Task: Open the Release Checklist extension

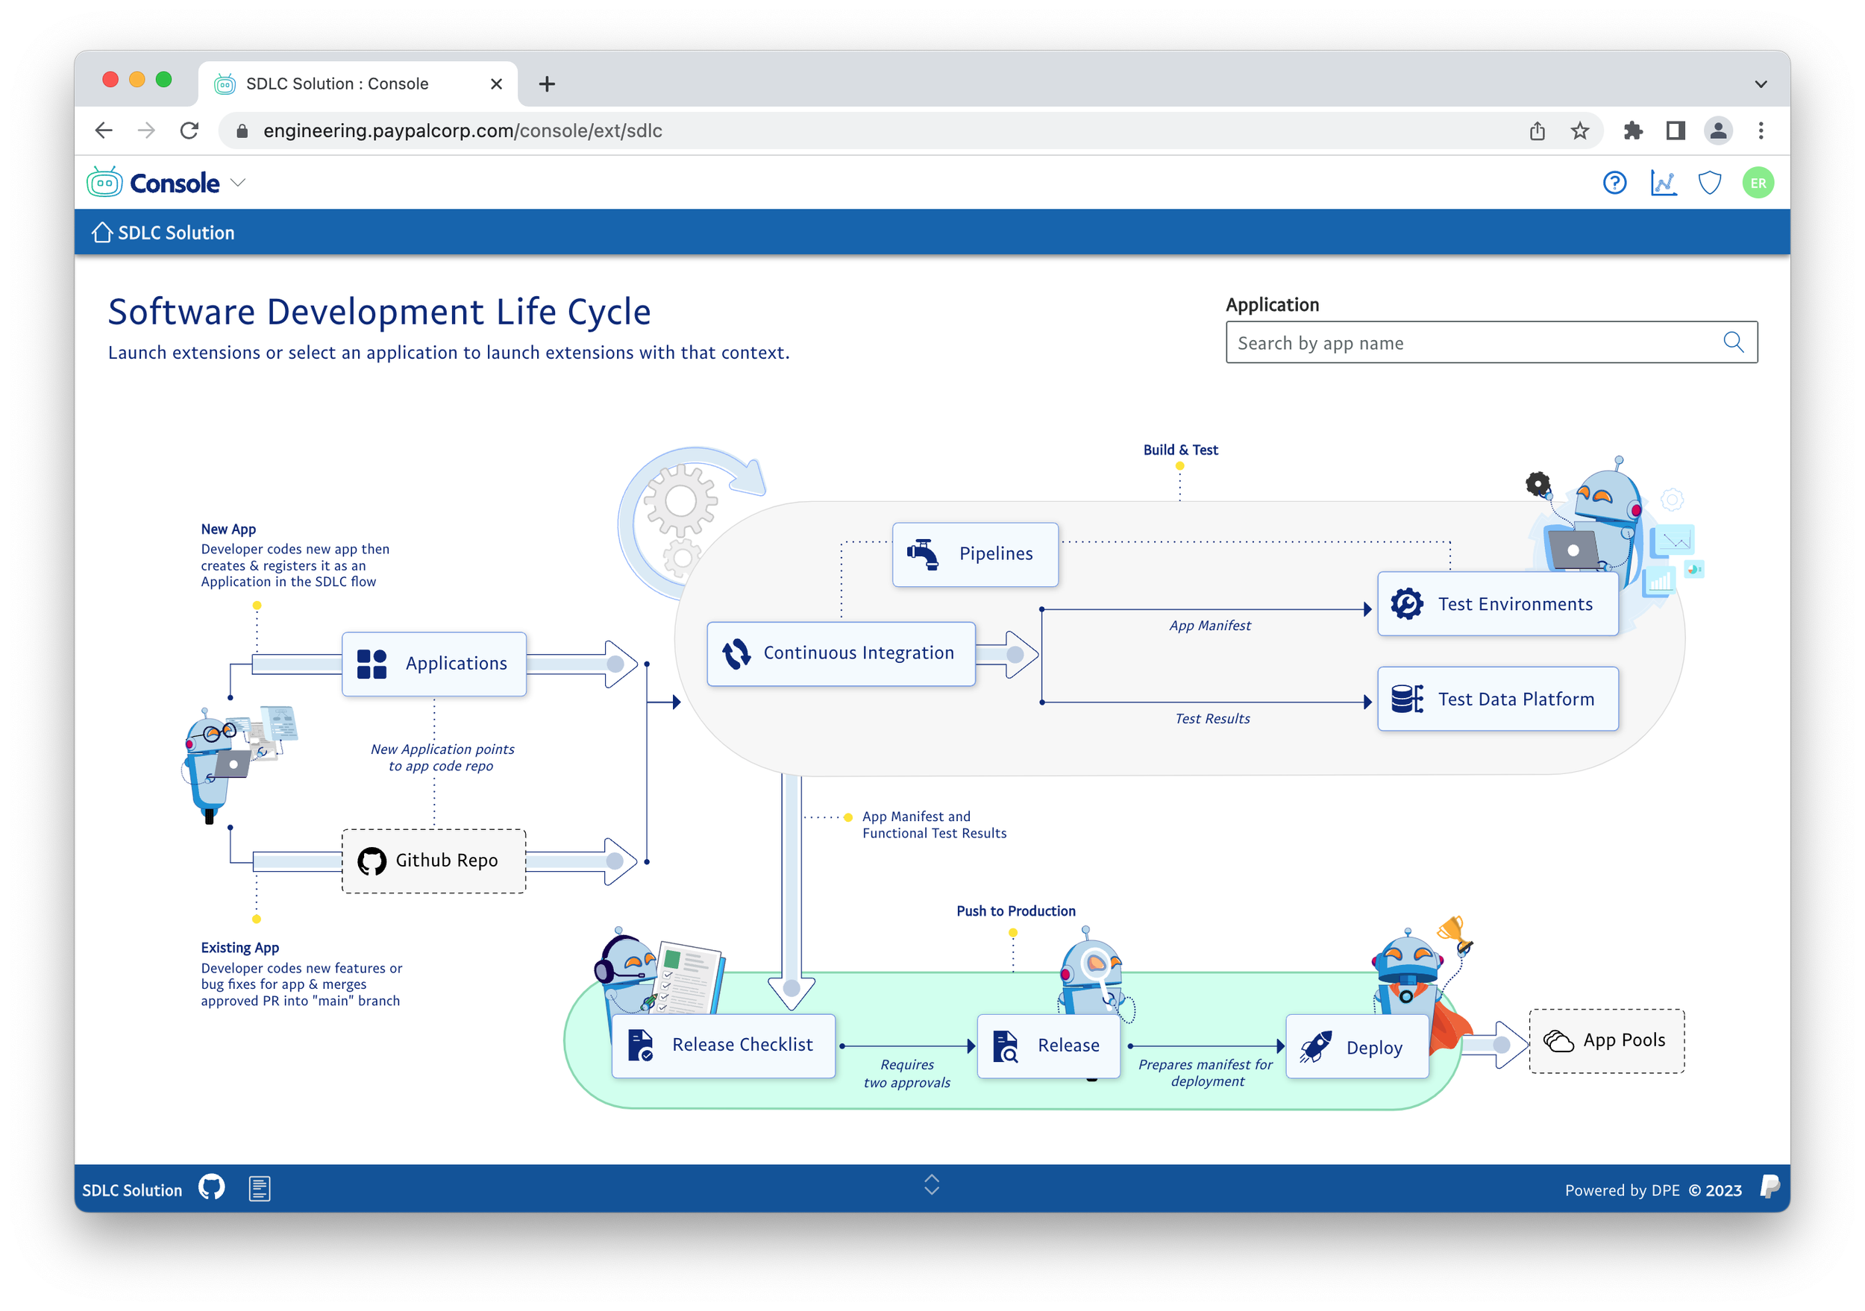Action: 723,1046
